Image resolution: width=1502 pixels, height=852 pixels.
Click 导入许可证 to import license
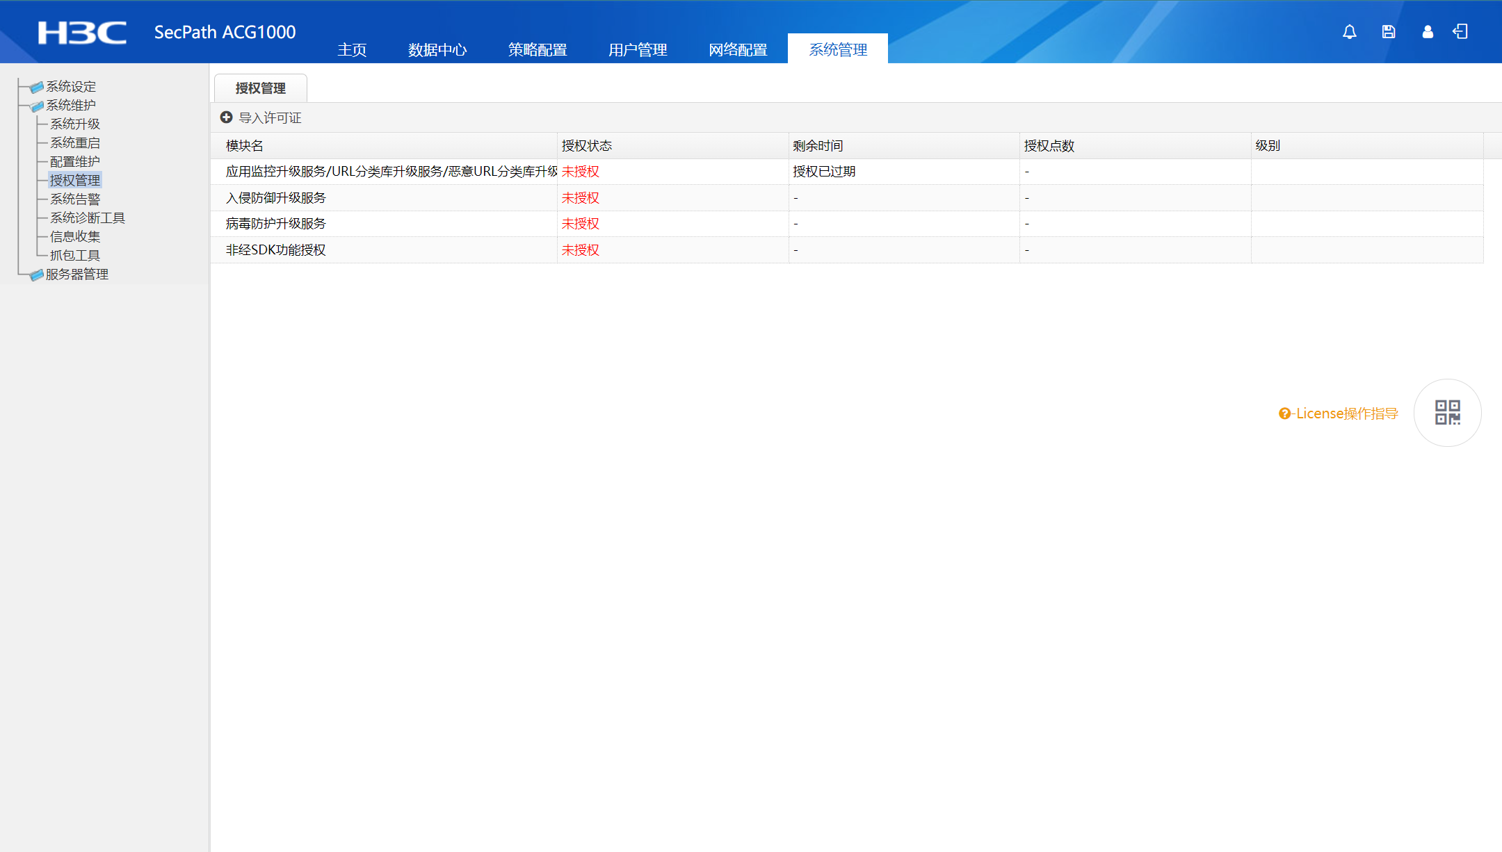pos(270,118)
